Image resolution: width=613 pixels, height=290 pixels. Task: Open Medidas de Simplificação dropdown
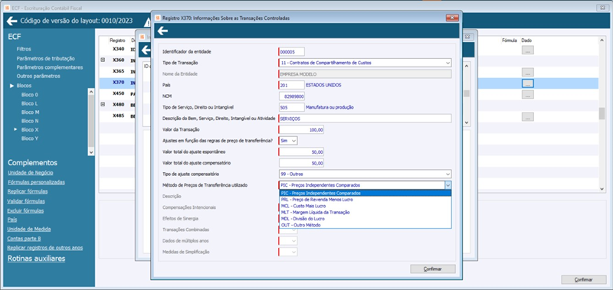click(294, 253)
